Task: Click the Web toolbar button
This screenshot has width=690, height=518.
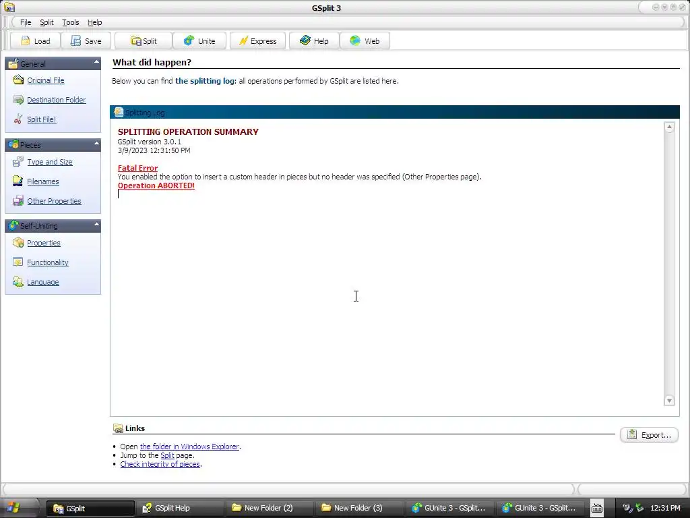Action: point(365,41)
